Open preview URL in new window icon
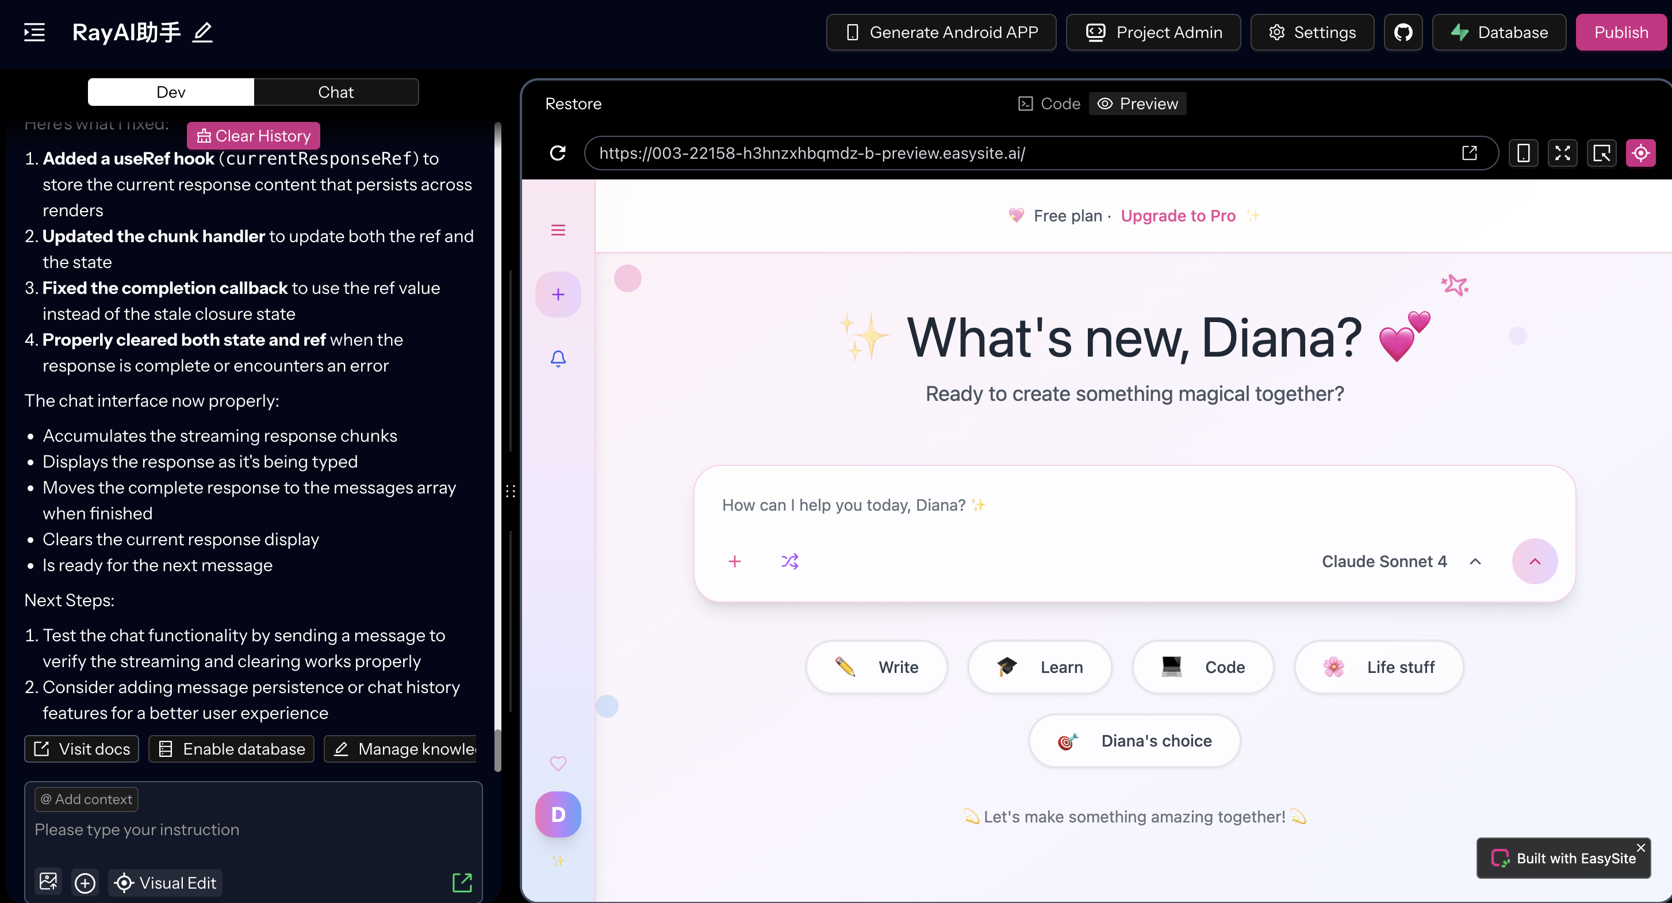1672x903 pixels. 1470,153
